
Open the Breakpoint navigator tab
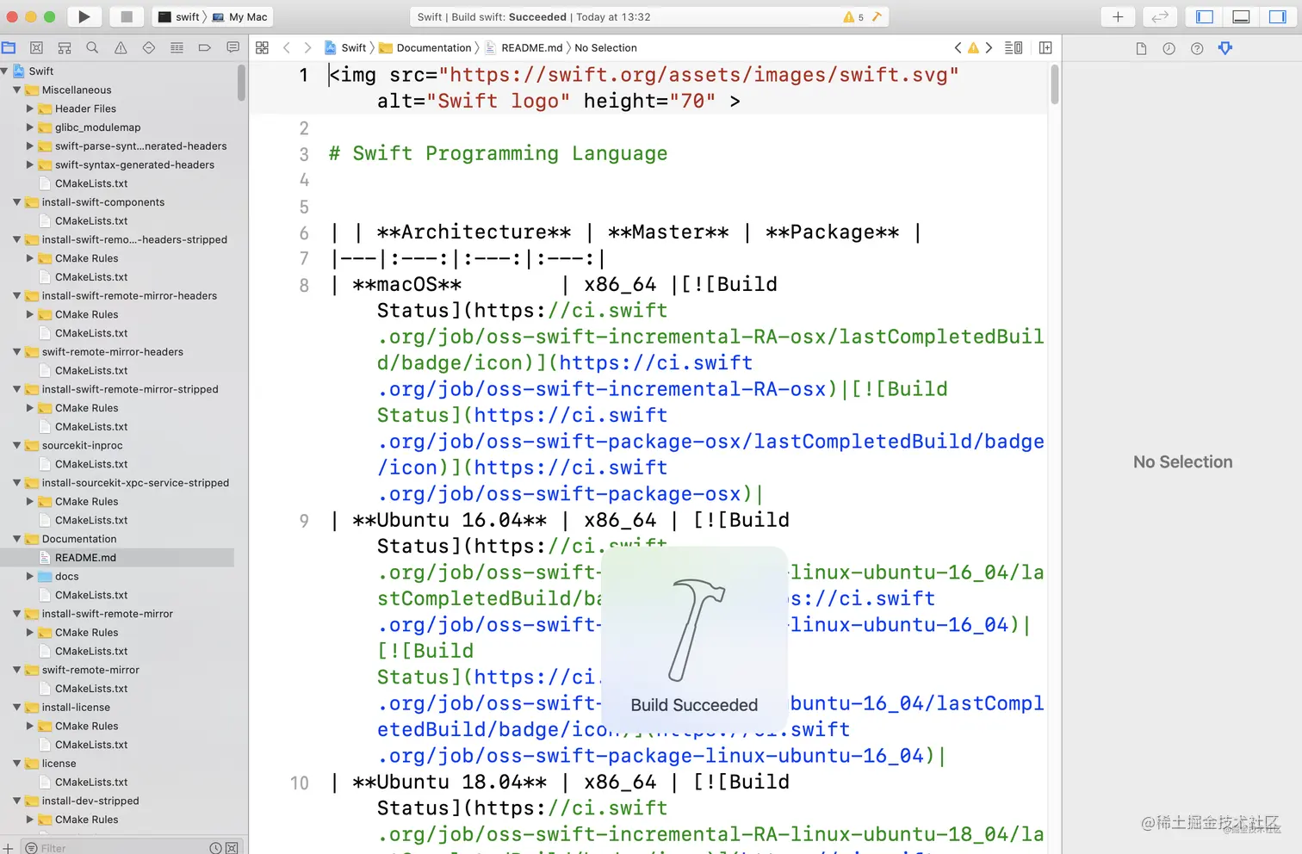(x=204, y=48)
